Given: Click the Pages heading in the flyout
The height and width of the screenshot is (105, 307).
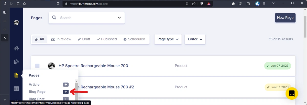Looking at the screenshot, I should pos(34,75).
